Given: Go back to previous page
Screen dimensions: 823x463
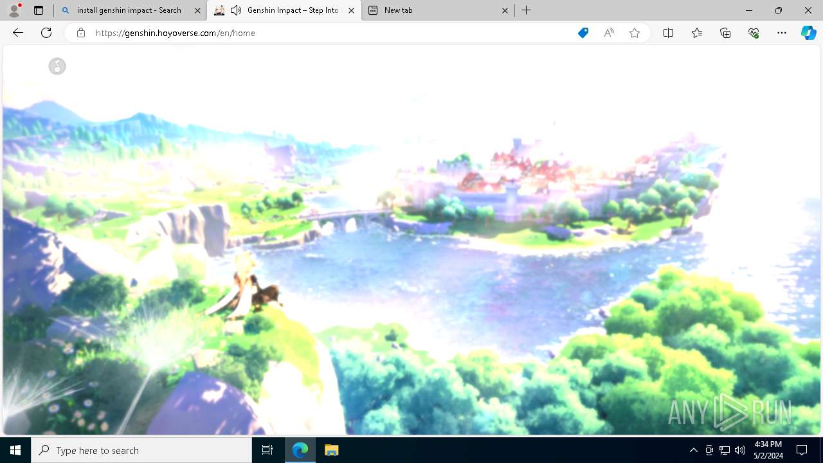Looking at the screenshot, I should tap(17, 33).
